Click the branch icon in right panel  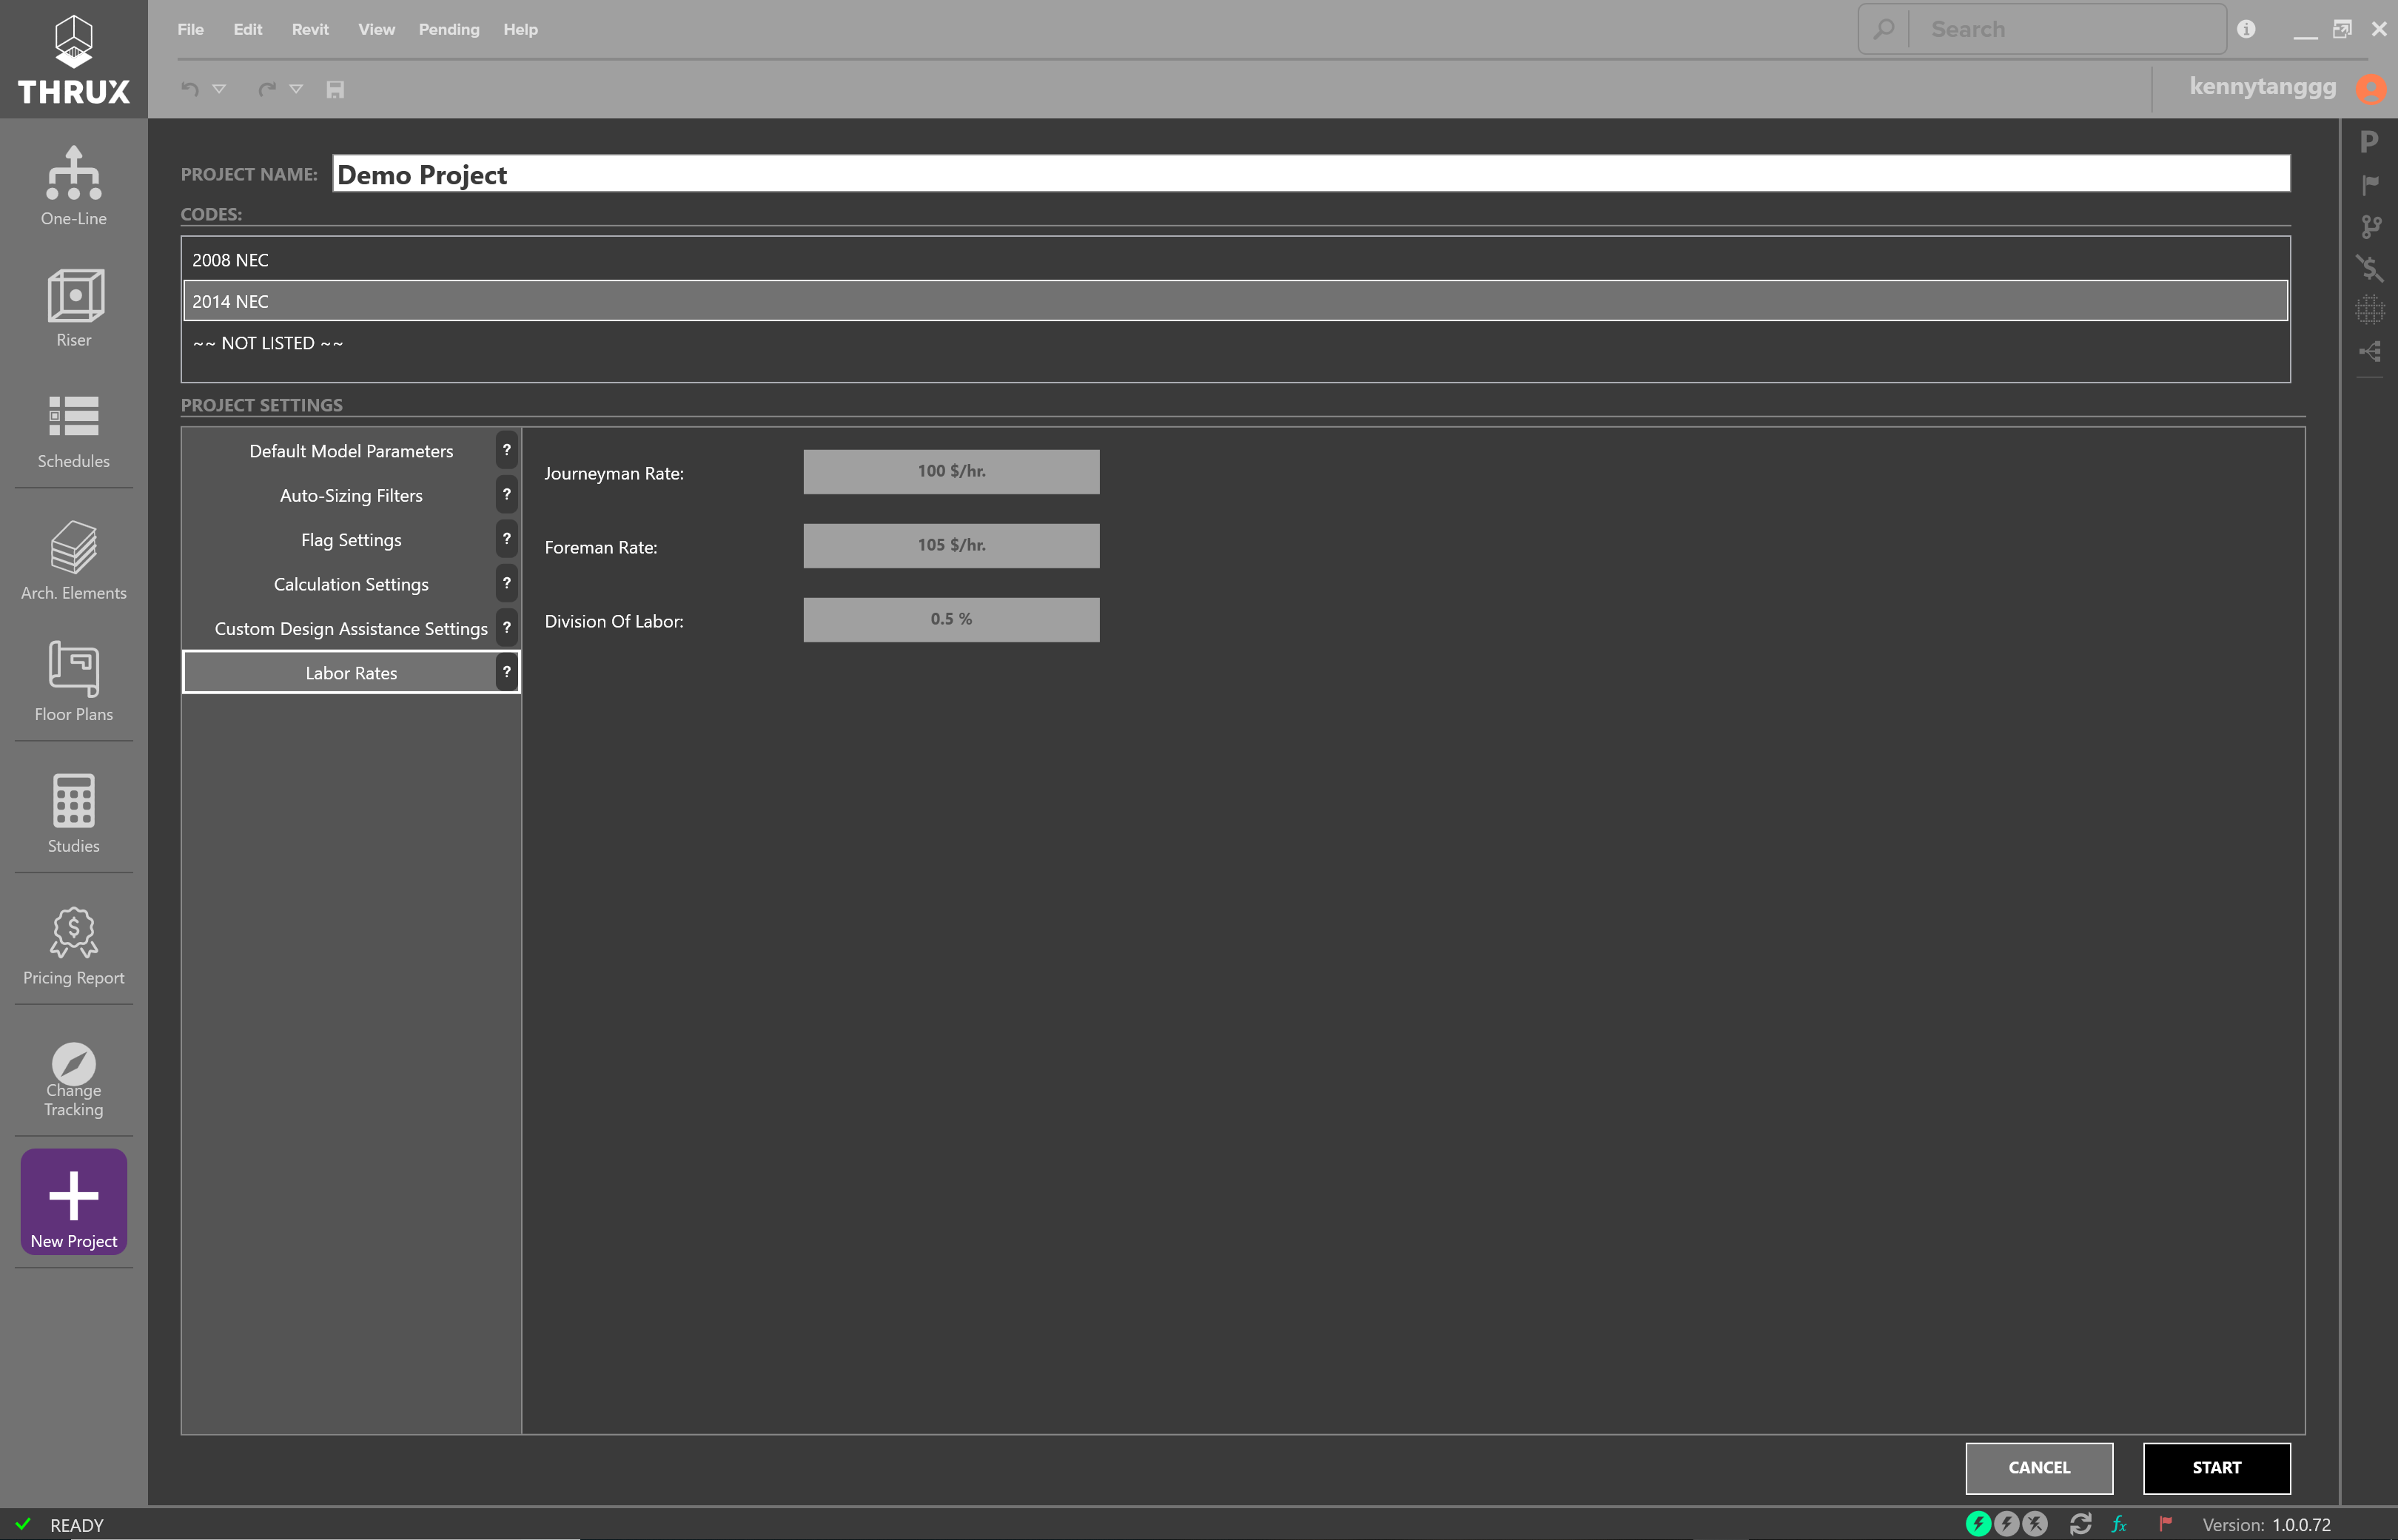tap(2370, 226)
